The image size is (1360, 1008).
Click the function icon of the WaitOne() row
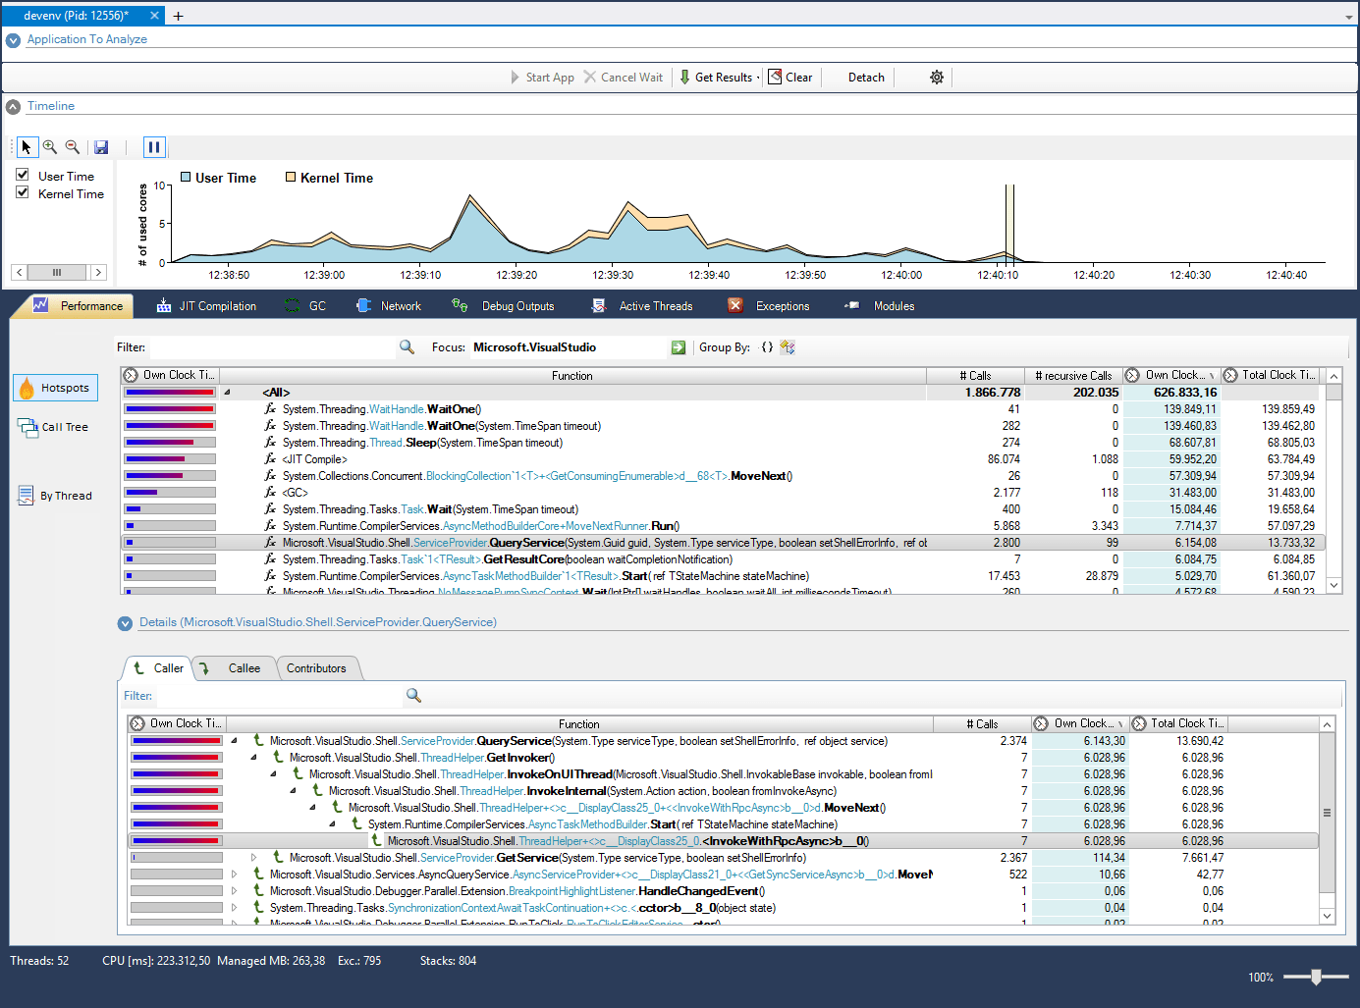270,409
